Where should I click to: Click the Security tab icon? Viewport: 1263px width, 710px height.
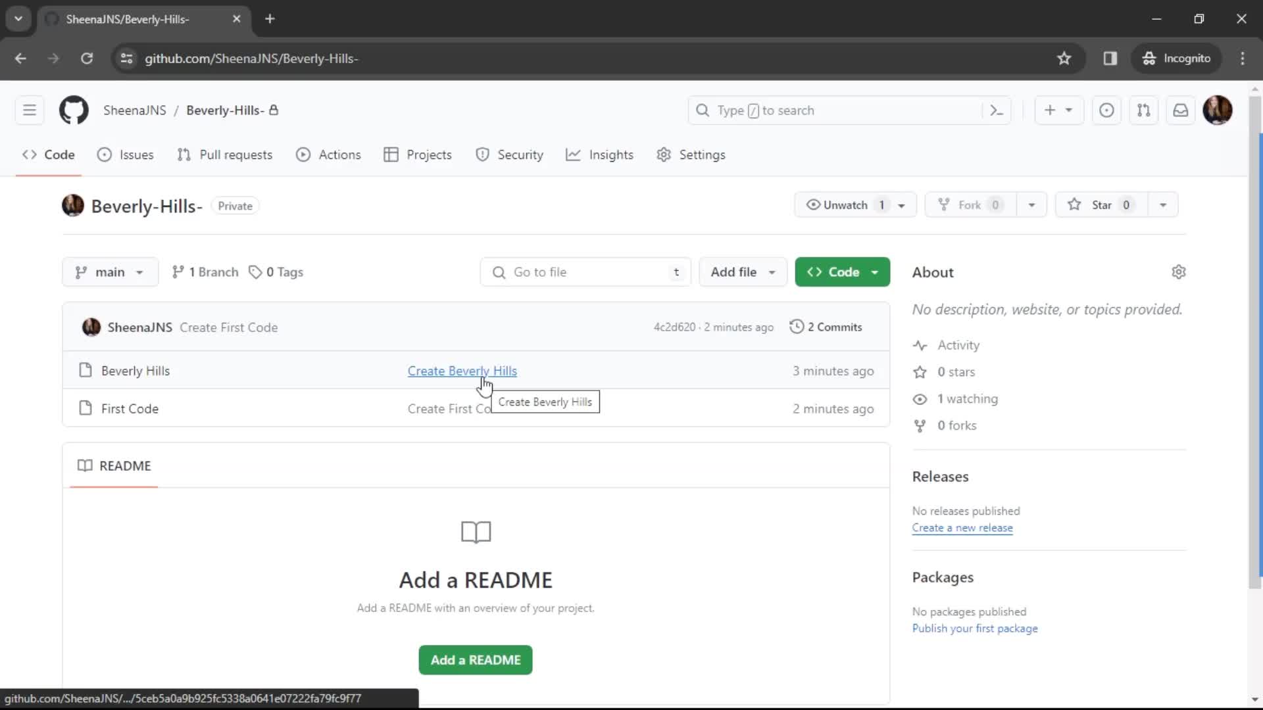pyautogui.click(x=482, y=154)
